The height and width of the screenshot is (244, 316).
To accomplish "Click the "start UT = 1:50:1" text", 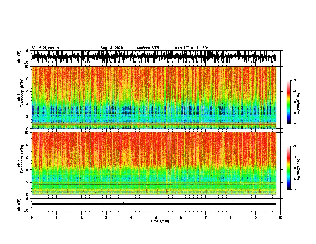I will [193, 48].
